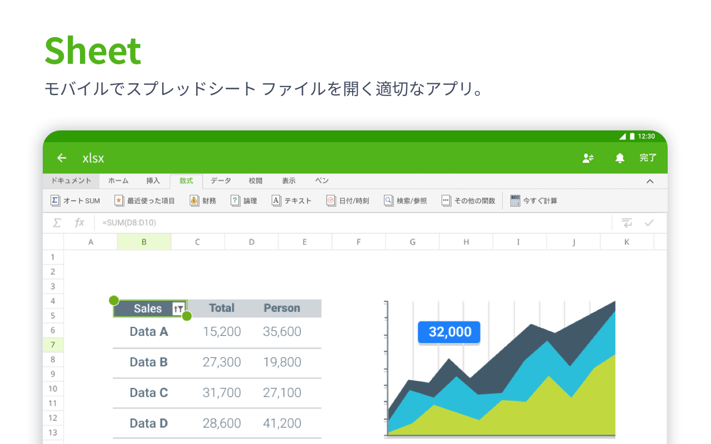Switch to the データ tab
This screenshot has width=711, height=444.
click(x=221, y=181)
